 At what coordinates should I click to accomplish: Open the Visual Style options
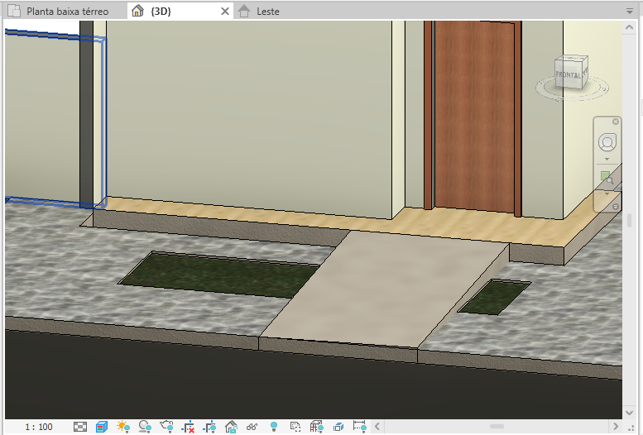pos(102,428)
